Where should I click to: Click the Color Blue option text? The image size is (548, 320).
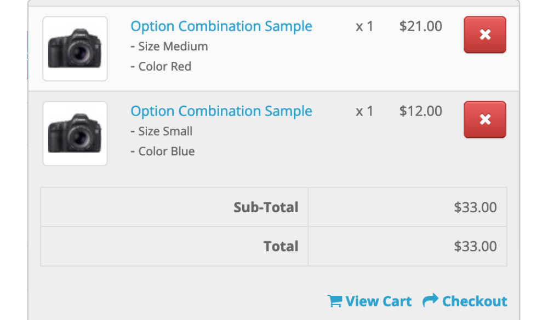(x=163, y=152)
